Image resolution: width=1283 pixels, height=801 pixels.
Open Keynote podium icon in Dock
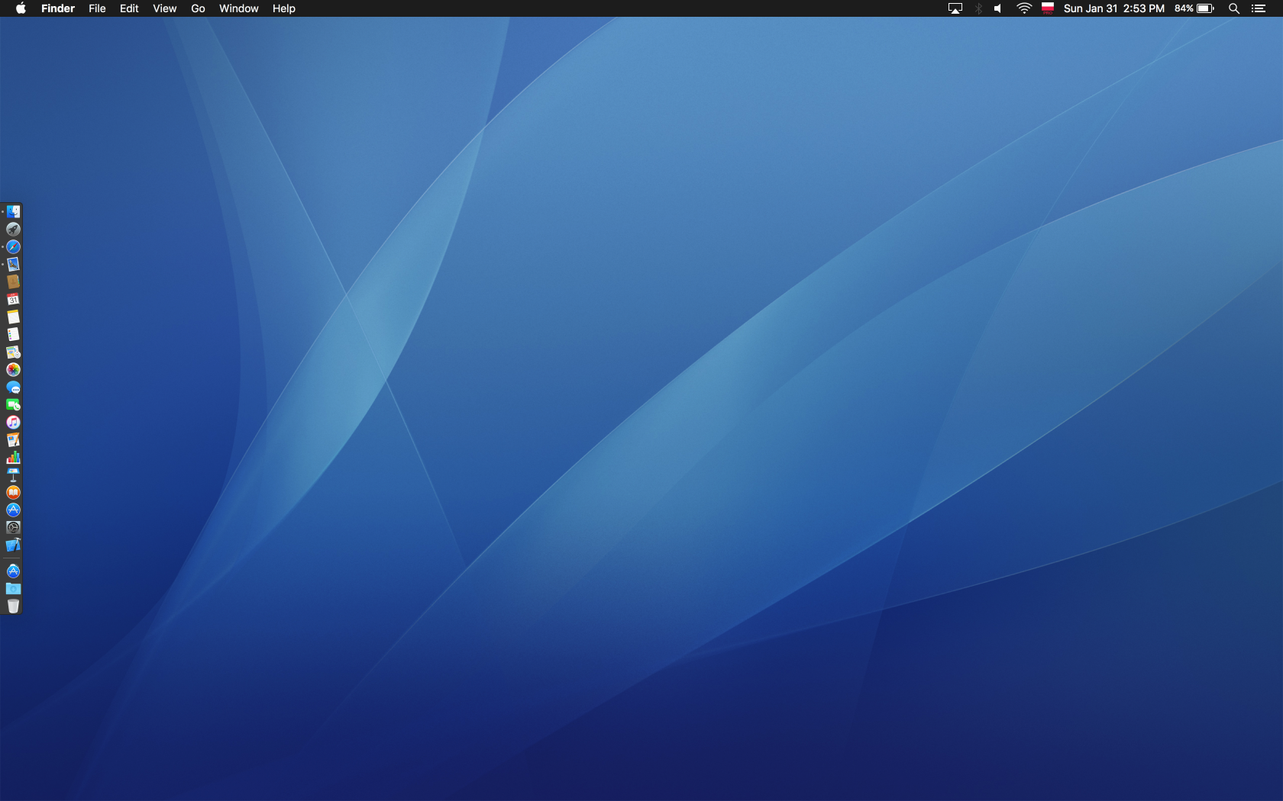[13, 474]
